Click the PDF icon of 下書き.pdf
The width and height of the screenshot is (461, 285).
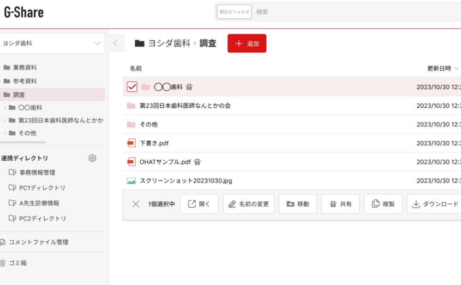coord(132,143)
